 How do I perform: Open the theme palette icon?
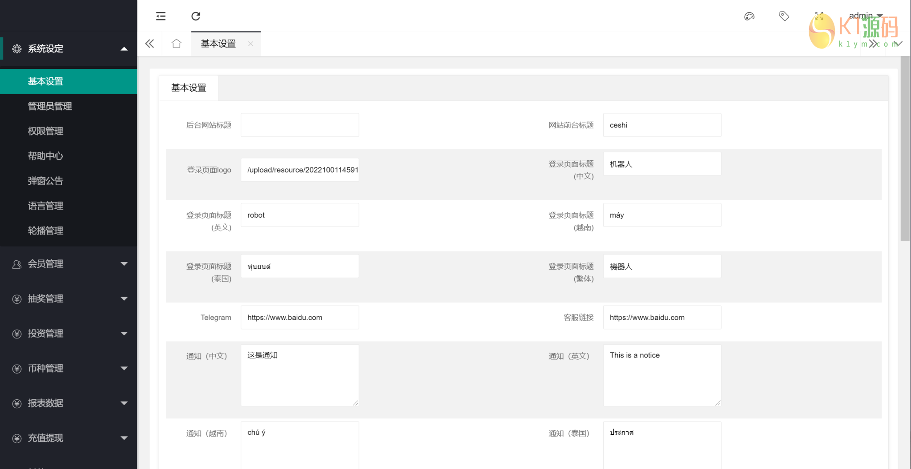pyautogui.click(x=749, y=16)
